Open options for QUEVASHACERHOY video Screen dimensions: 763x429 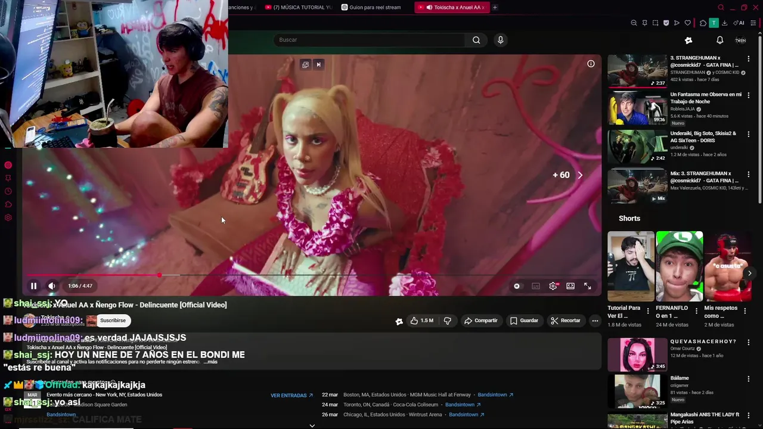coord(749,343)
